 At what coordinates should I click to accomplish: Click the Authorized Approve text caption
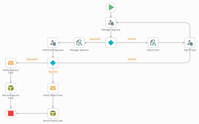[x=53, y=50]
